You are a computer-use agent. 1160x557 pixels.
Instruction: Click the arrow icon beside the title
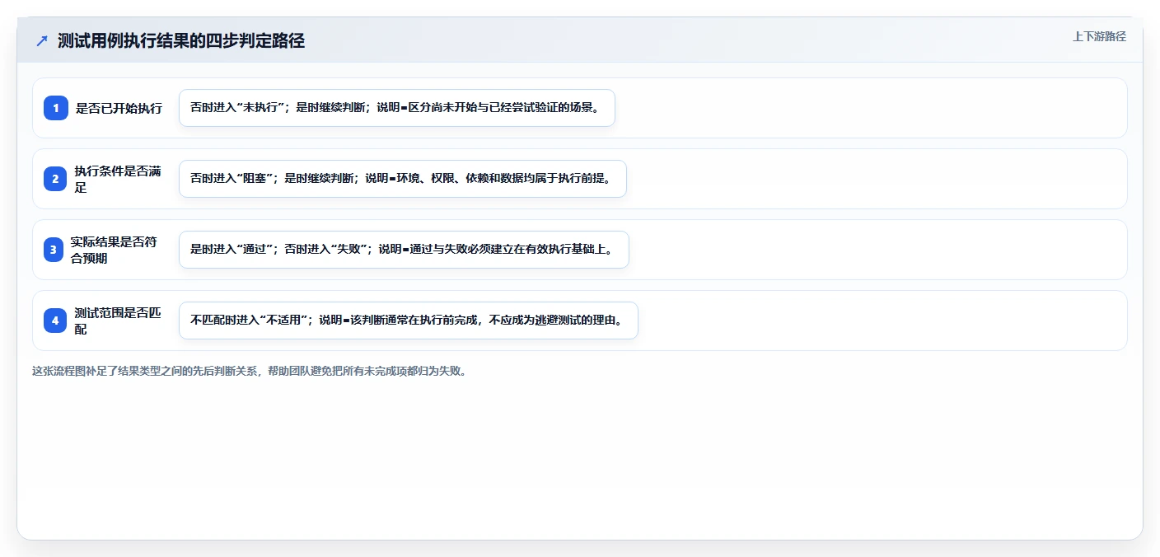coord(42,41)
